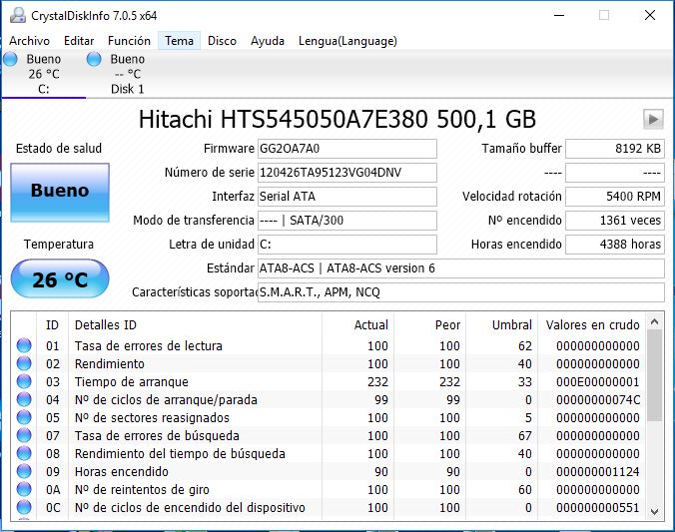This screenshot has width=675, height=532.
Task: Select the Disk 1 status orb
Action: 94,59
